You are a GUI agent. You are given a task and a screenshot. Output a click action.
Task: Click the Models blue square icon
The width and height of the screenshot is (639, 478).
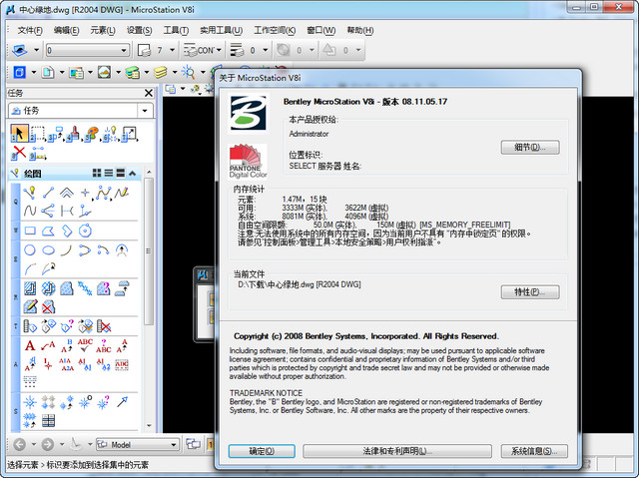pos(20,73)
